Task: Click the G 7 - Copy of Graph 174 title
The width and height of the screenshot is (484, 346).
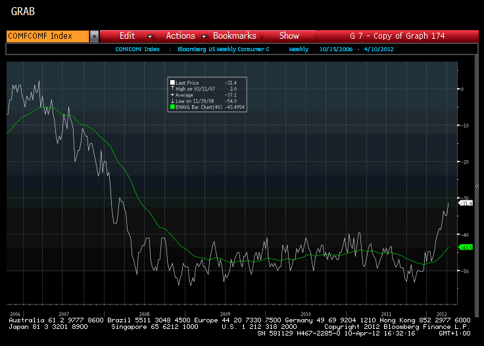Action: pos(406,36)
